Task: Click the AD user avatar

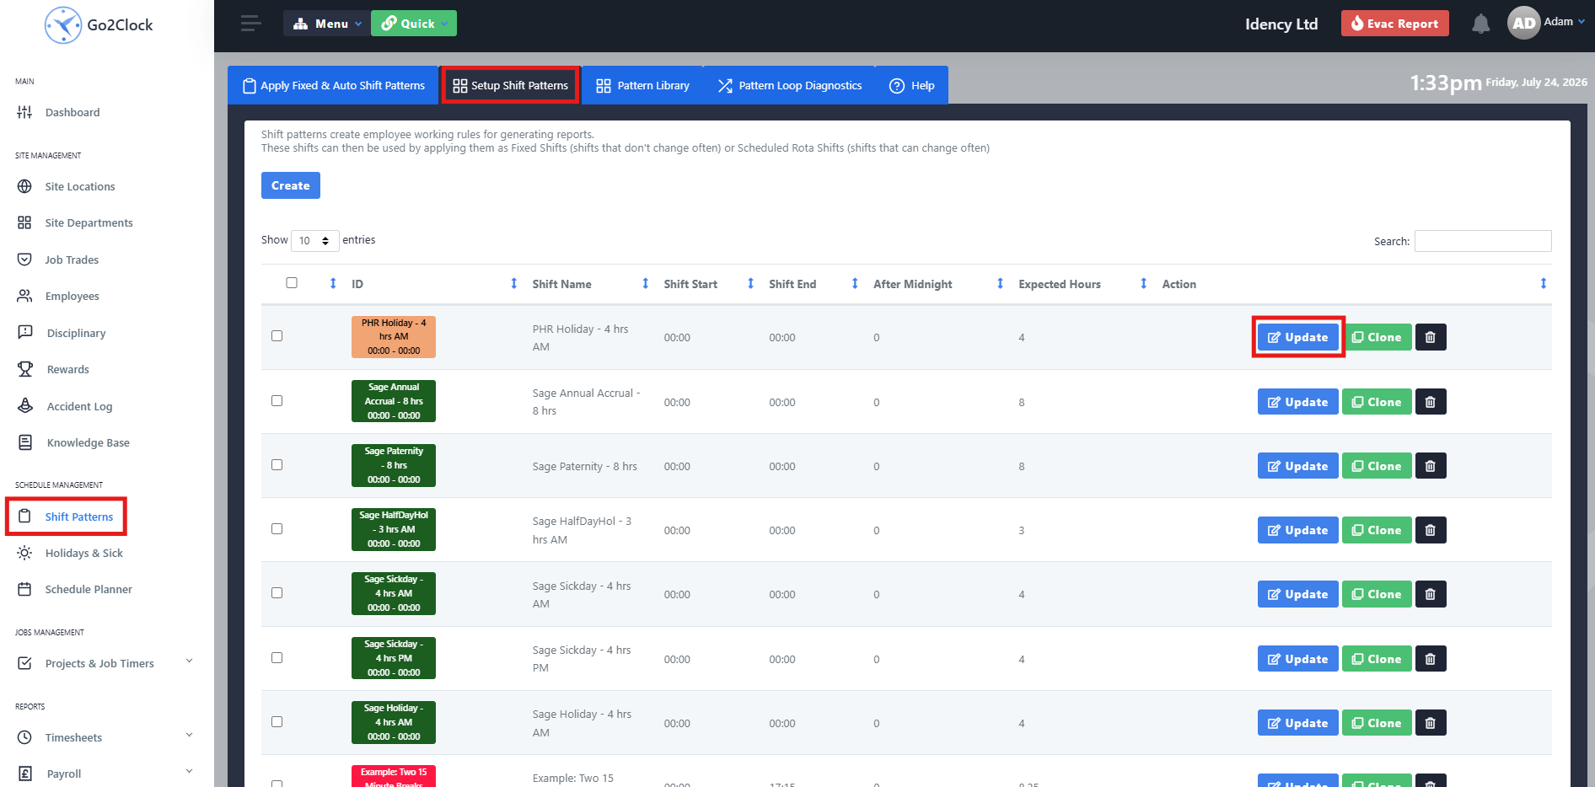Action: coord(1523,24)
